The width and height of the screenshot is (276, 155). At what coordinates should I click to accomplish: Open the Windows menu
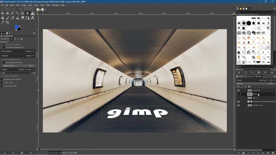click(x=56, y=5)
